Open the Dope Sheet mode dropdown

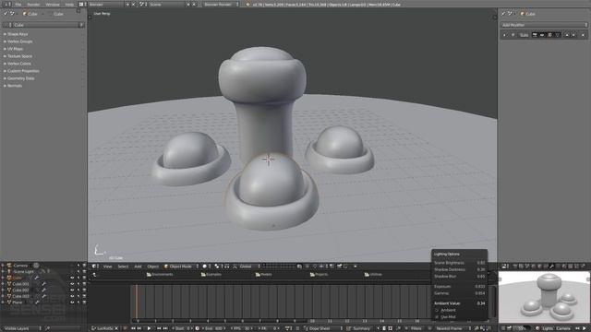[323, 328]
